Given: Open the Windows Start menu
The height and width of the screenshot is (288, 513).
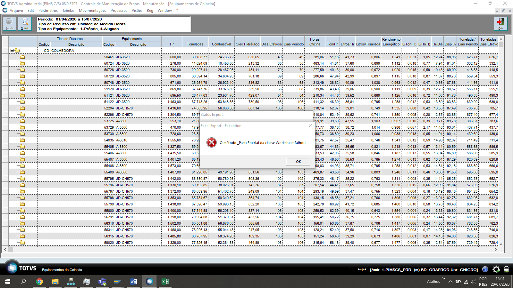Looking at the screenshot, I should [x=8, y=282].
